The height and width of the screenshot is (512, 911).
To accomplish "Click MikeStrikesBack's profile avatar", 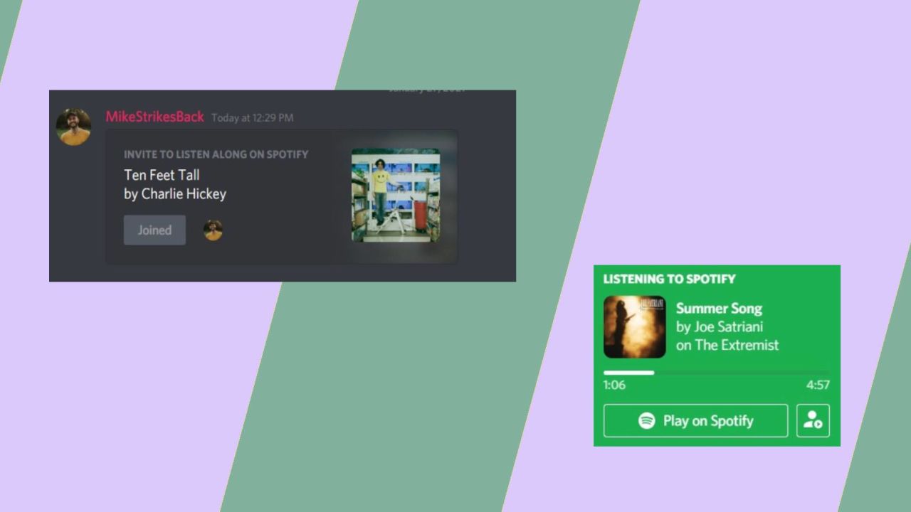I will (74, 127).
